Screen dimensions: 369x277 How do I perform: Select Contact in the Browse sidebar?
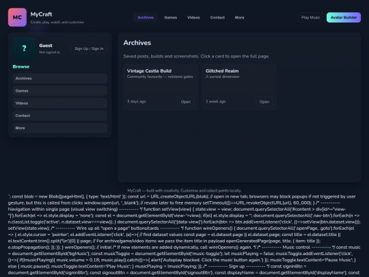[x=60, y=116]
